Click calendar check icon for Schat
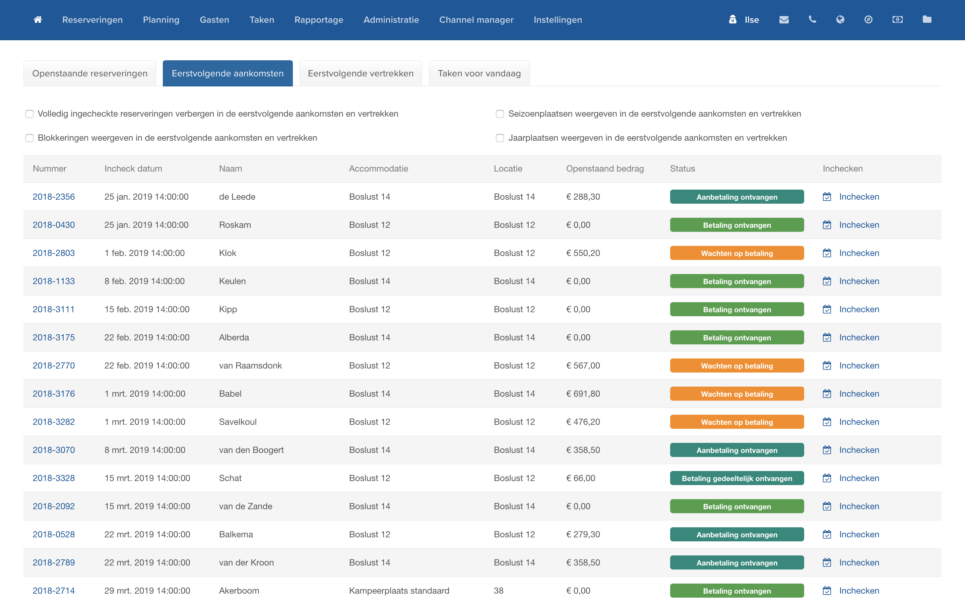Viewport: 965px width, 603px height. click(x=827, y=478)
